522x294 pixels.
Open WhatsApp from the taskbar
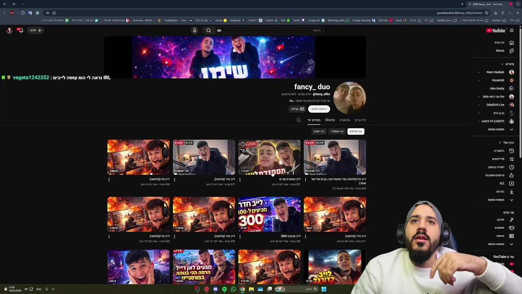(x=233, y=289)
